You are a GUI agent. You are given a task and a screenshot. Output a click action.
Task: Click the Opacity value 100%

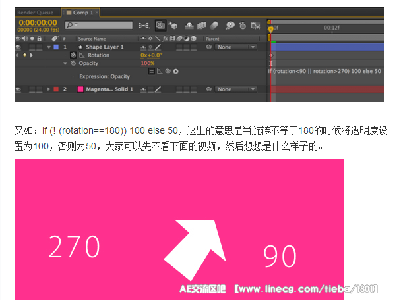click(148, 63)
